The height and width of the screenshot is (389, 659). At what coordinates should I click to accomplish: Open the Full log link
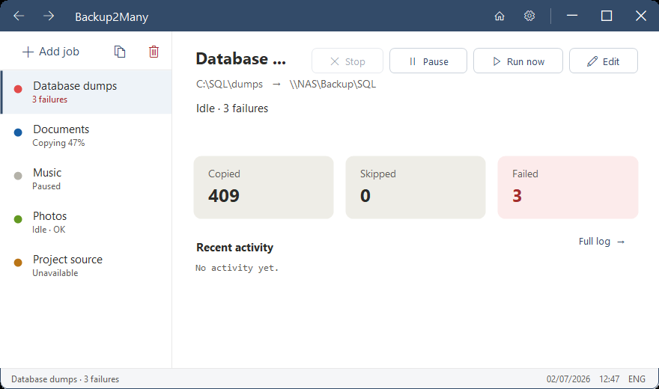pyautogui.click(x=602, y=242)
